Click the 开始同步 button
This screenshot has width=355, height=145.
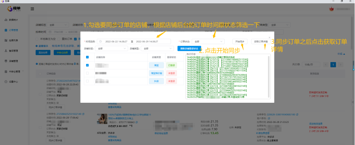(x=240, y=42)
